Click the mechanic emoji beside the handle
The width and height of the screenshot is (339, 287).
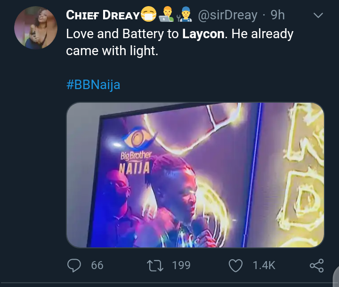click(184, 16)
